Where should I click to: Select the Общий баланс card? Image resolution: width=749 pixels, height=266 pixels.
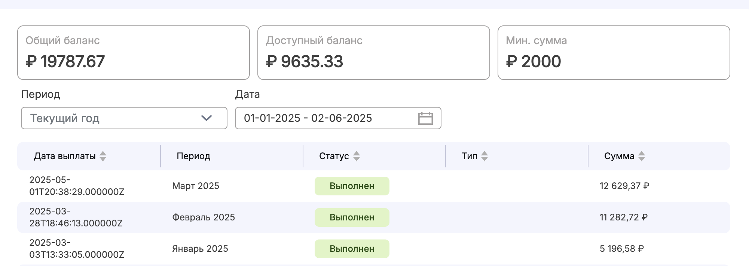point(133,53)
